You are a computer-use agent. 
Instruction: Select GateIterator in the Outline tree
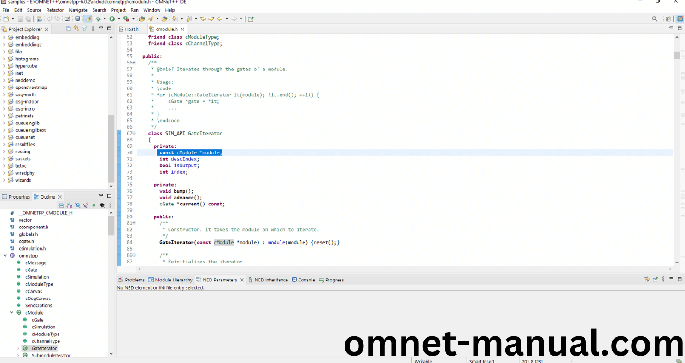(44, 349)
